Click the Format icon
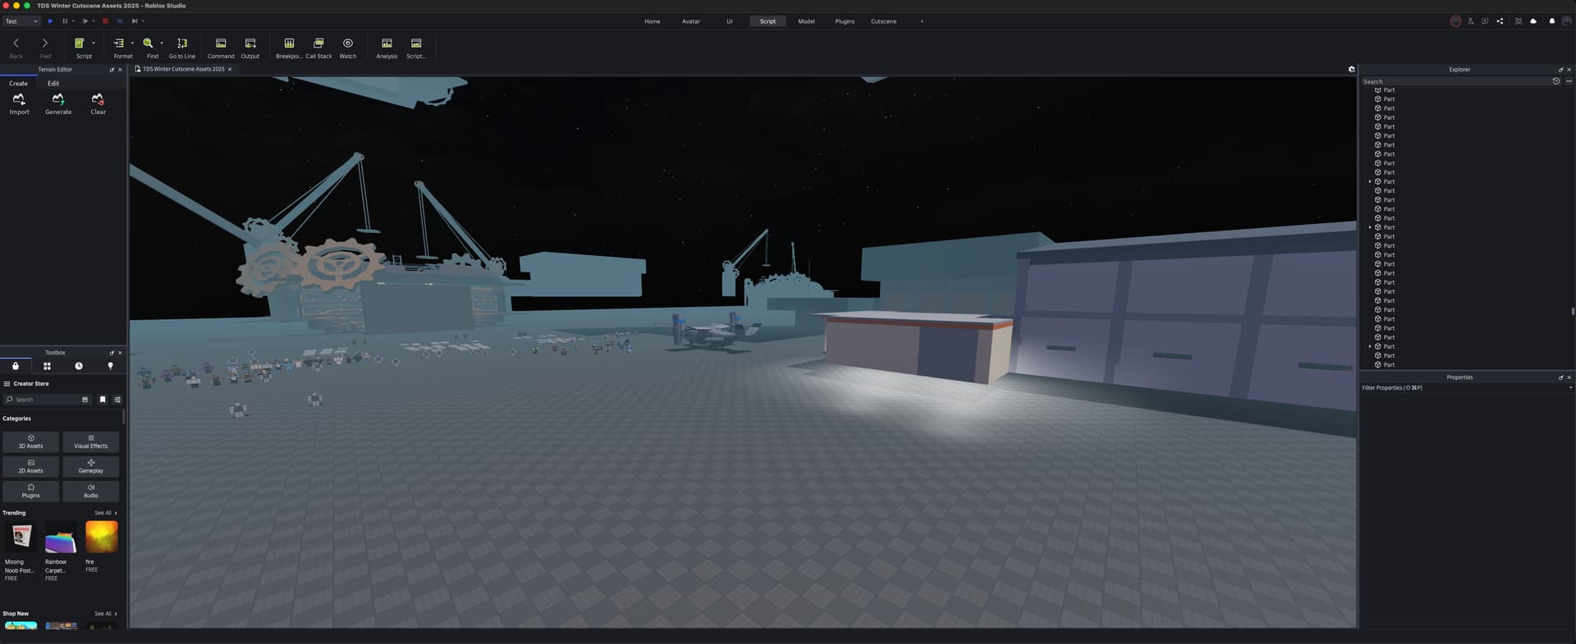Screen dimensions: 1576x644 [119, 43]
